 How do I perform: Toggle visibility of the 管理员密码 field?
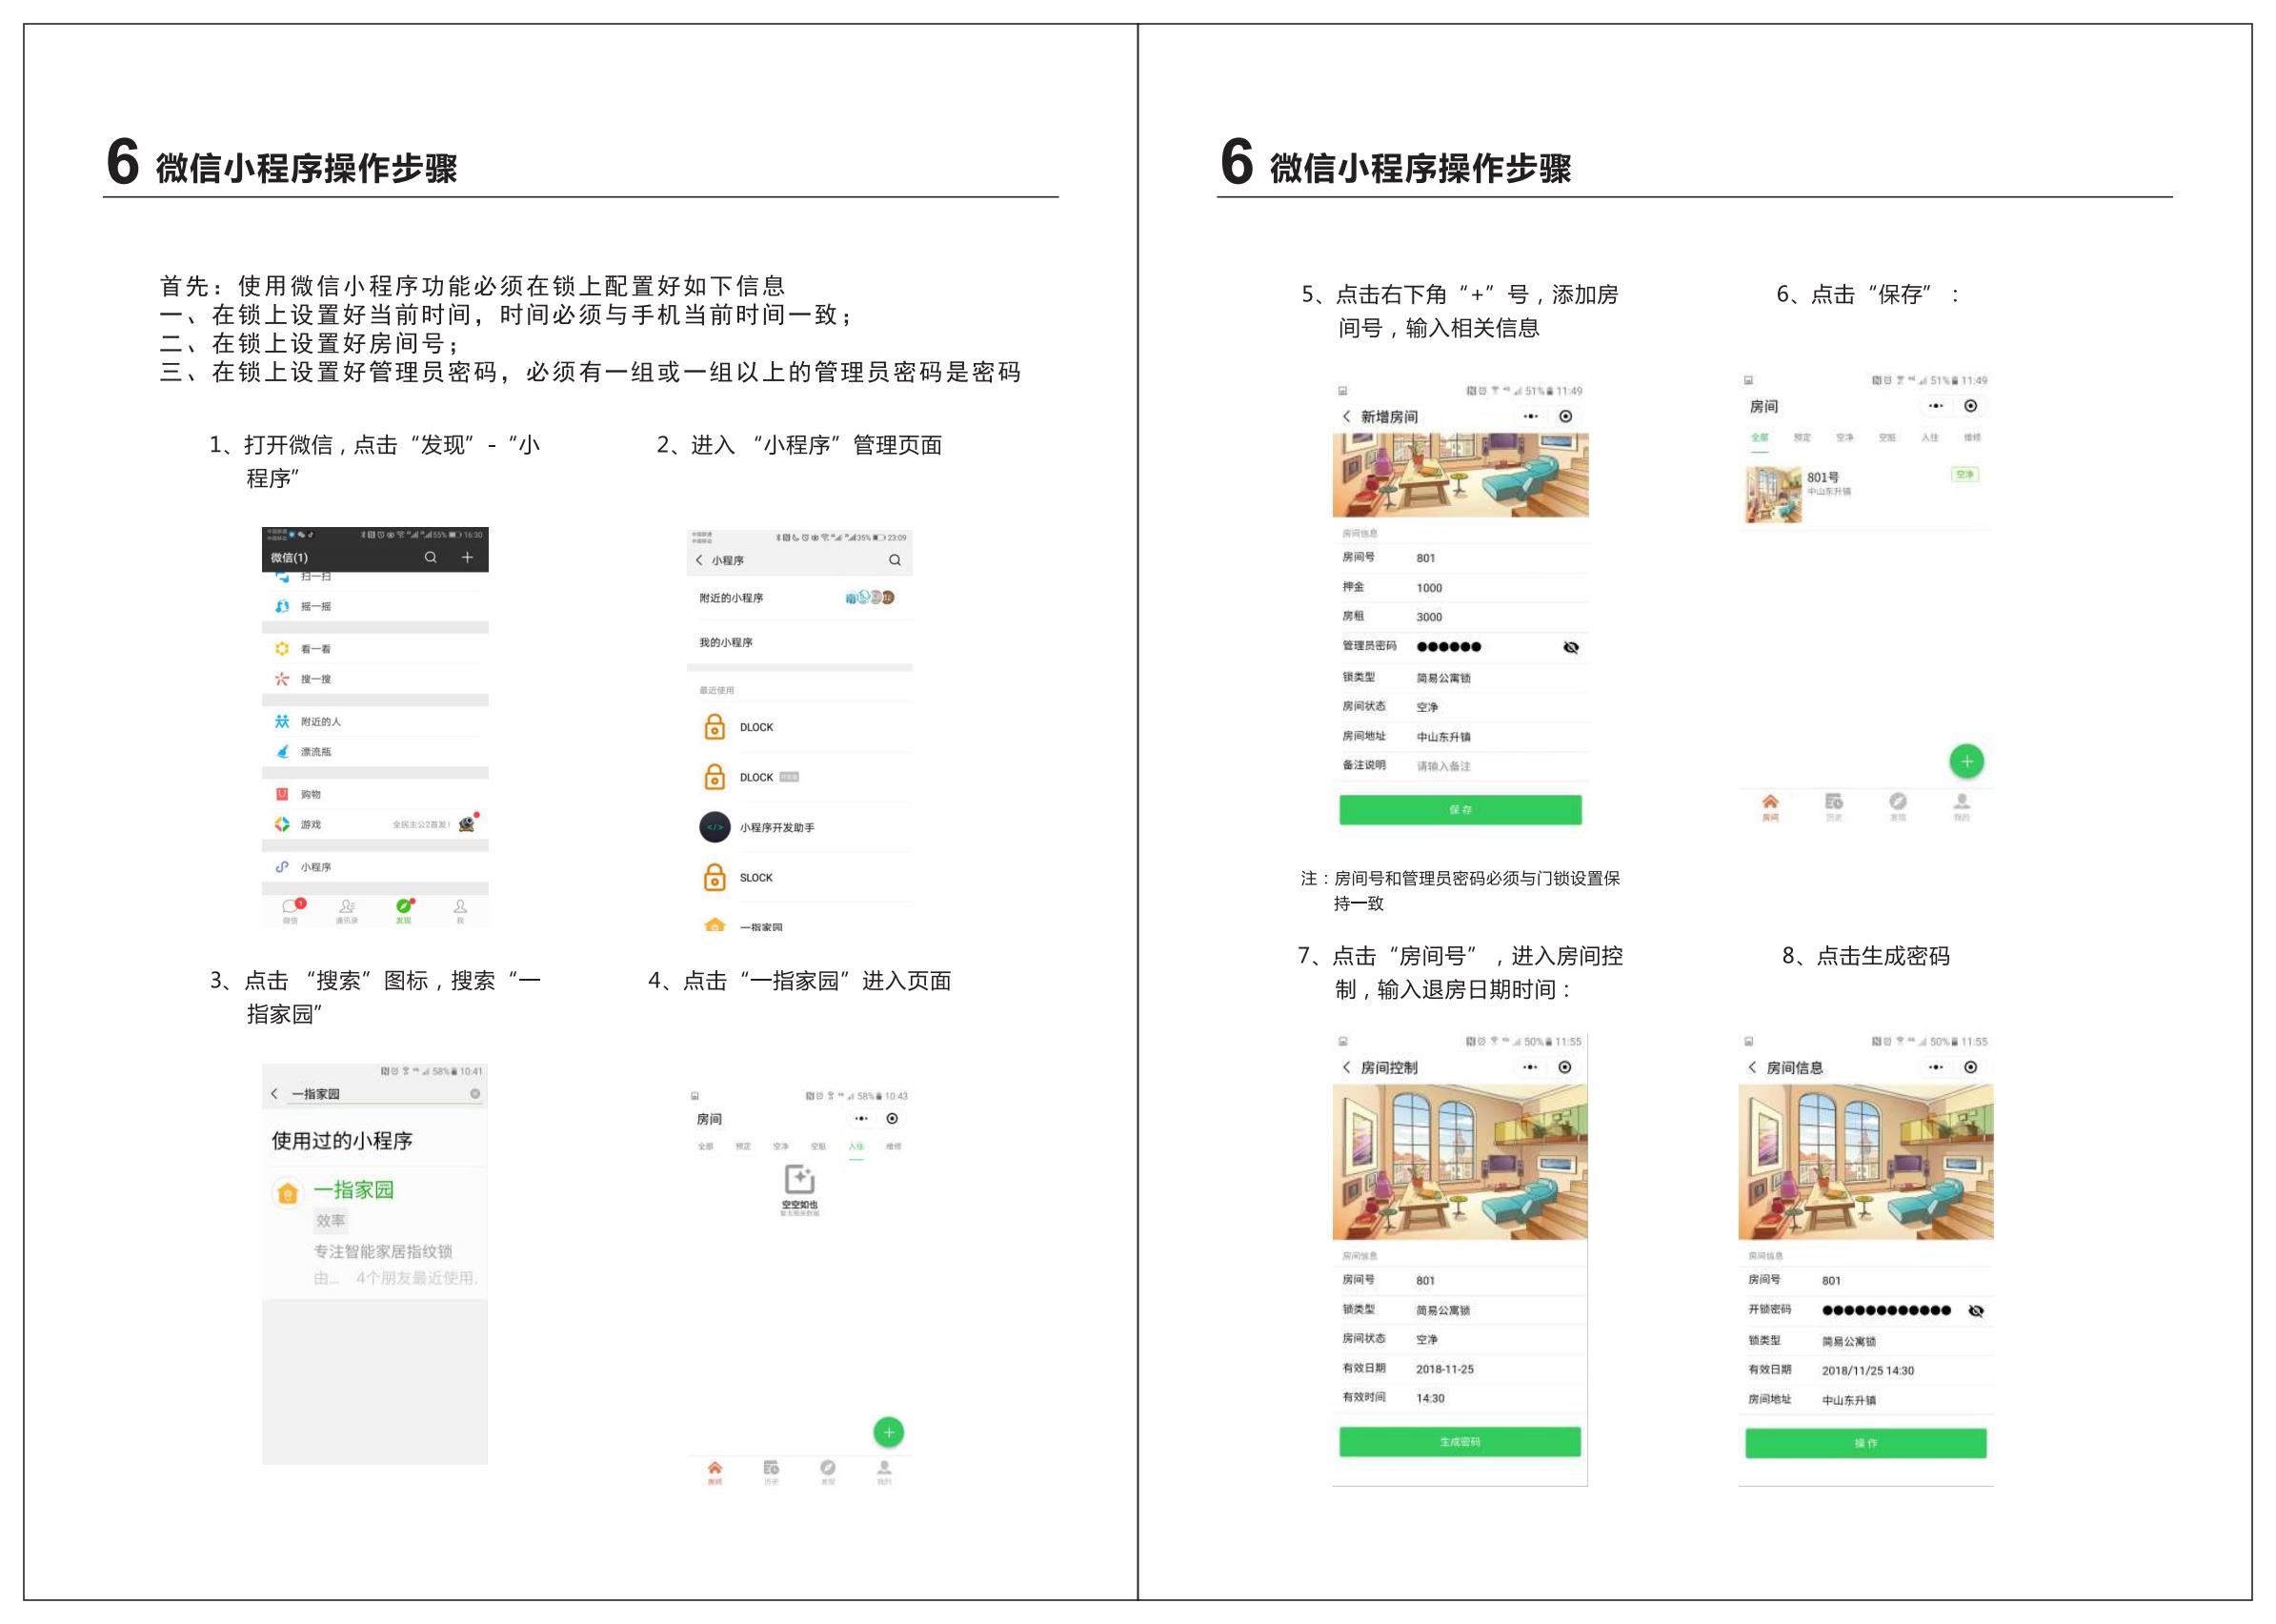click(1570, 647)
